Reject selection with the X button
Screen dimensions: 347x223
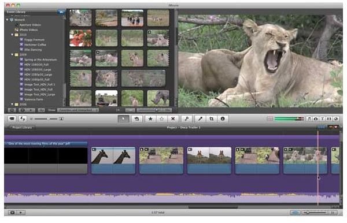click(x=173, y=119)
